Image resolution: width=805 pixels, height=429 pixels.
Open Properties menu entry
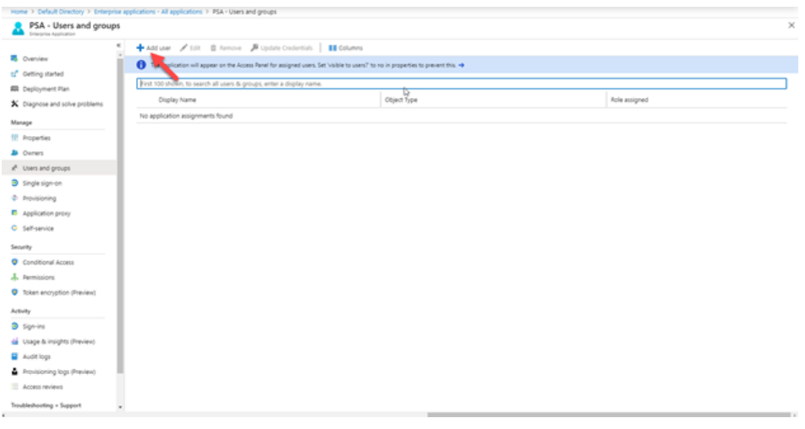click(x=36, y=138)
